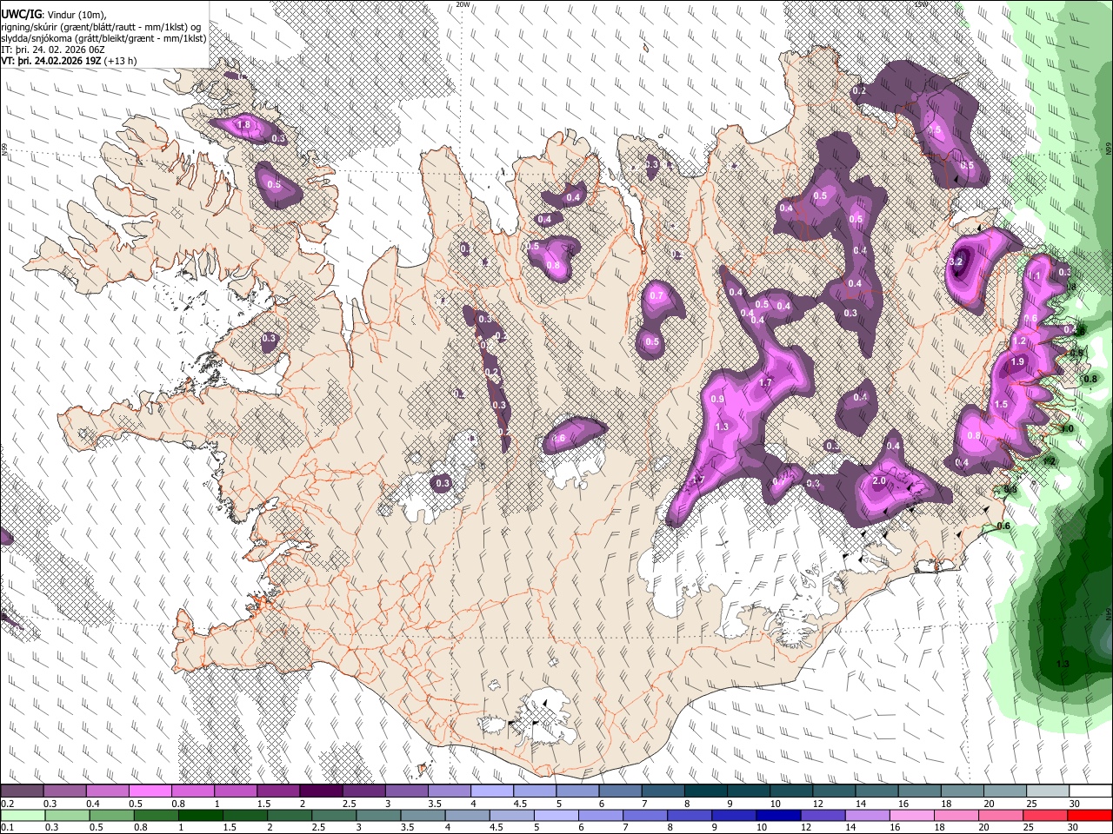Select the dark mauve 0.2 snow legend swatch
Viewport: 1113px width, 834px height.
22,791
